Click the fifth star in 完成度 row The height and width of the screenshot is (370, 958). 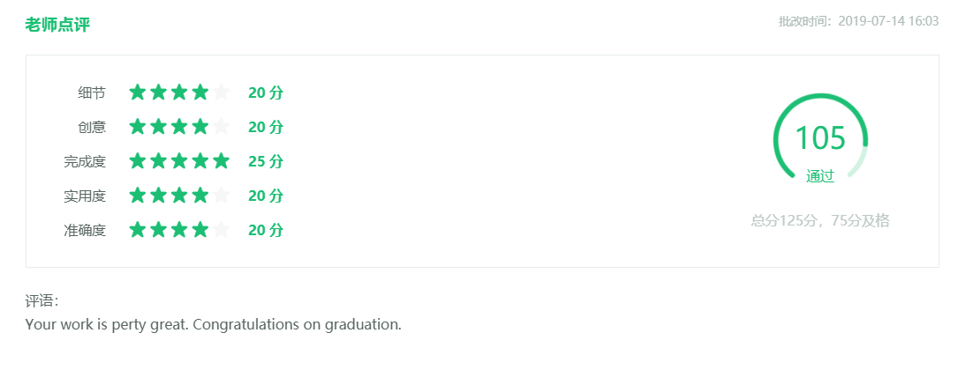coord(222,161)
